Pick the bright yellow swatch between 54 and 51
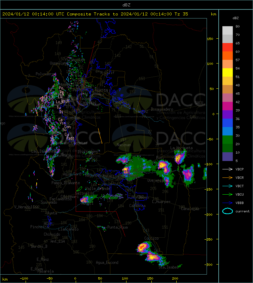Viewport: 253px width, 283px height. 227,73
